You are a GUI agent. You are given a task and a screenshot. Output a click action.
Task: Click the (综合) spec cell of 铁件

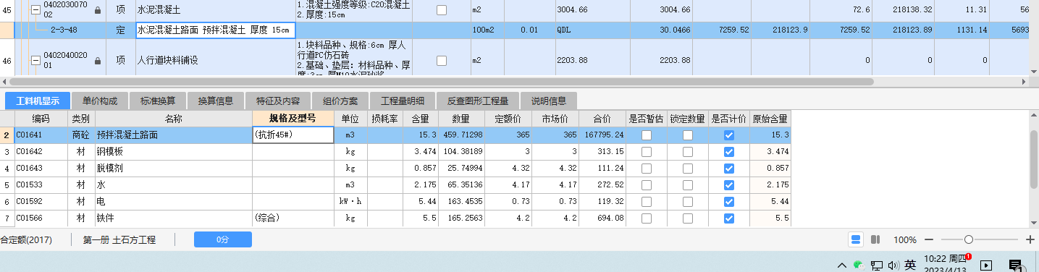[x=293, y=218]
